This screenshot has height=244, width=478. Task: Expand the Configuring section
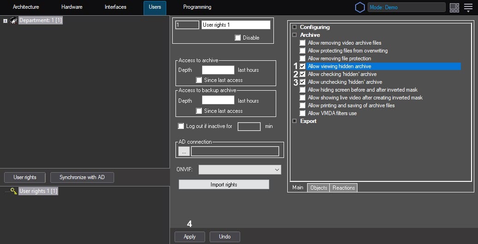pos(294,27)
